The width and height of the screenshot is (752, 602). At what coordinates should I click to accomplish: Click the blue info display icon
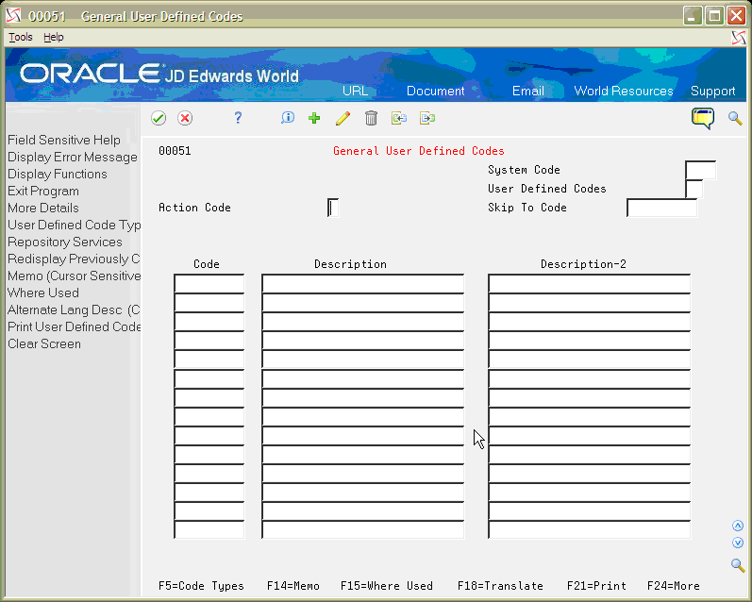click(x=288, y=118)
